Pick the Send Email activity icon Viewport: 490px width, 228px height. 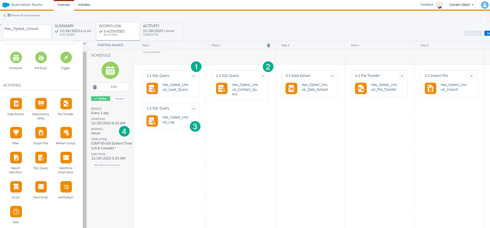[41, 187]
